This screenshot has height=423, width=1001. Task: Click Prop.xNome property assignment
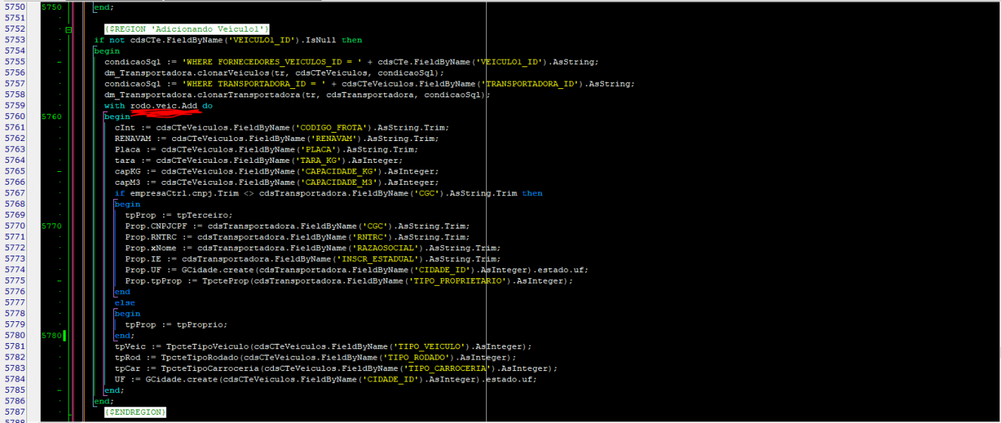point(151,248)
